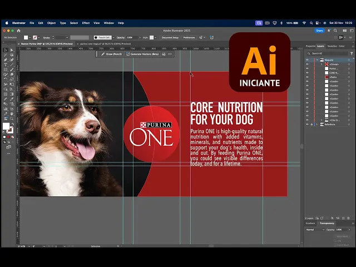Image resolution: width=356 pixels, height=267 pixels.
Task: Pick the Rotate tool
Action: [6, 80]
